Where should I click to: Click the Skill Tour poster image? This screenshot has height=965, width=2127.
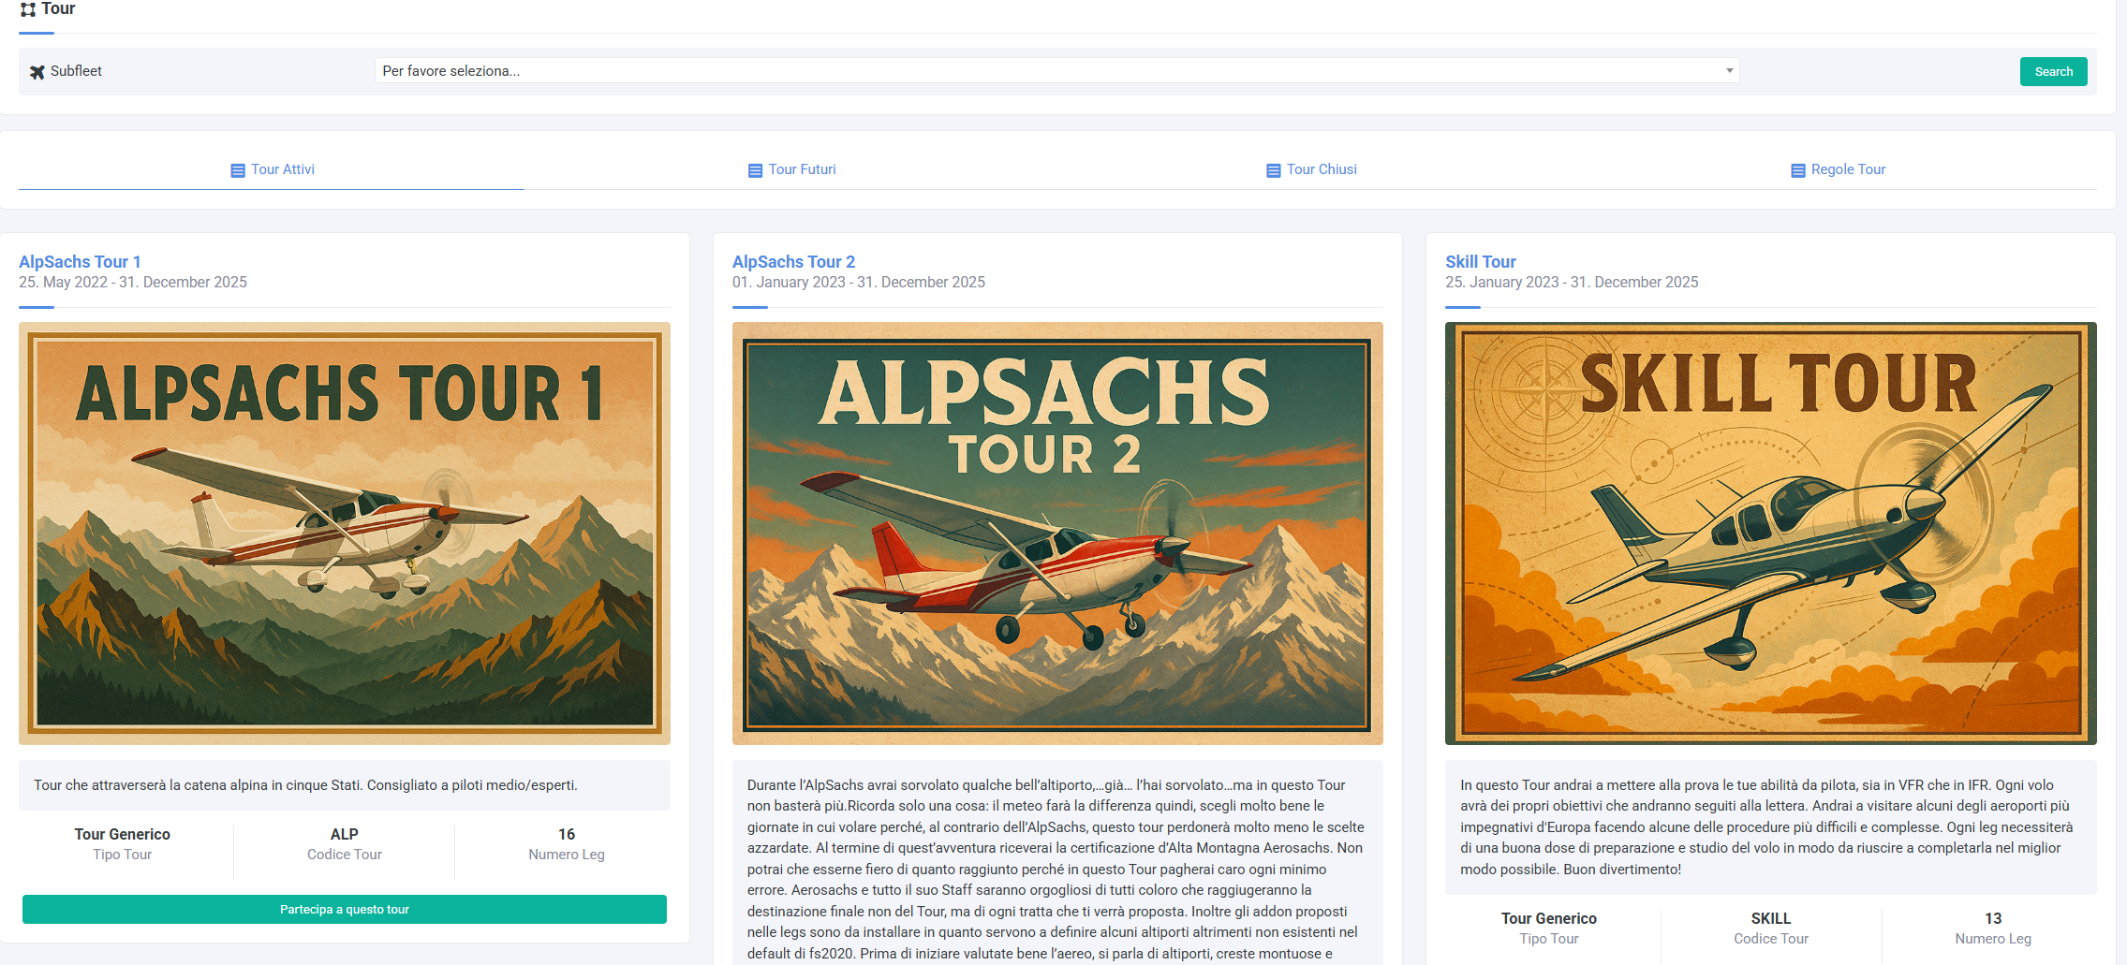pos(1770,534)
